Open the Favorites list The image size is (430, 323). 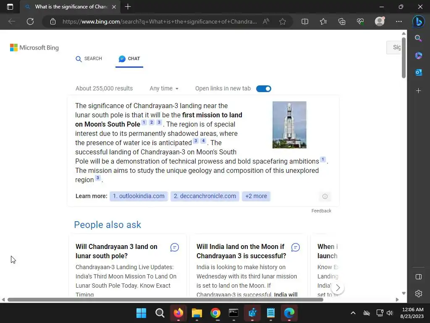coord(323,21)
